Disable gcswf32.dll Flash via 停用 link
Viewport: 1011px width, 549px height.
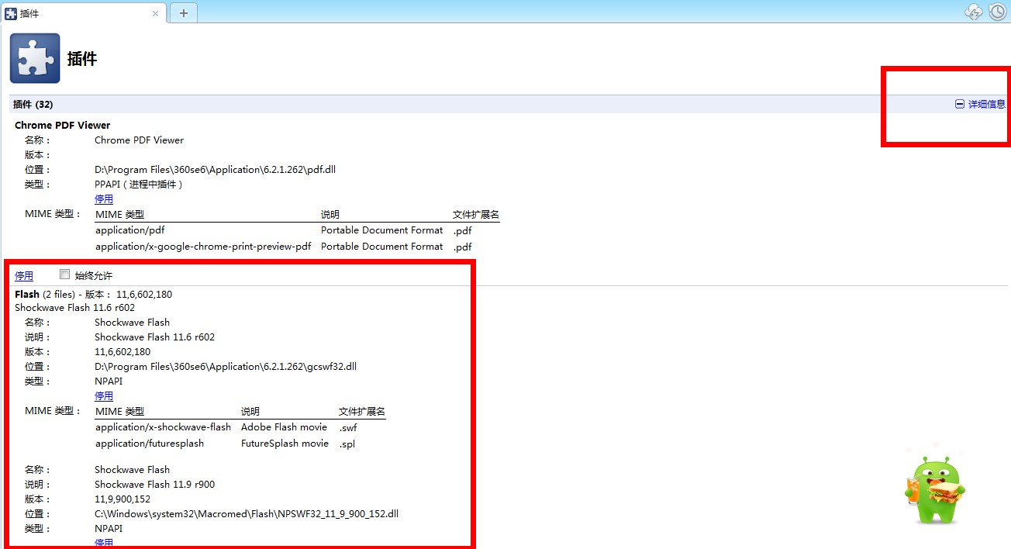104,396
